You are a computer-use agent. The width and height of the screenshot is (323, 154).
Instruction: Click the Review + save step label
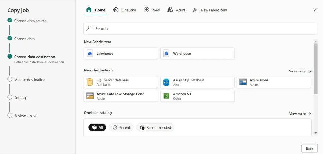pyautogui.click(x=26, y=116)
